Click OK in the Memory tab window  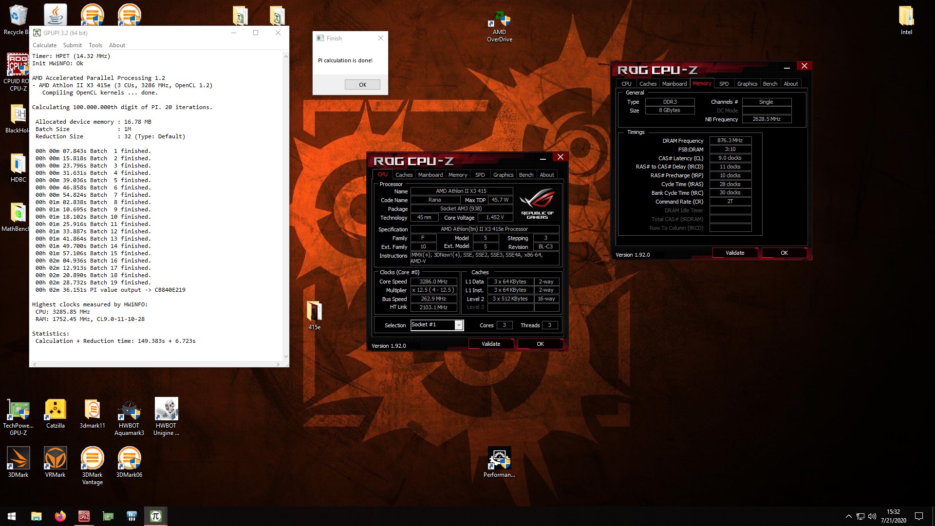pos(784,253)
